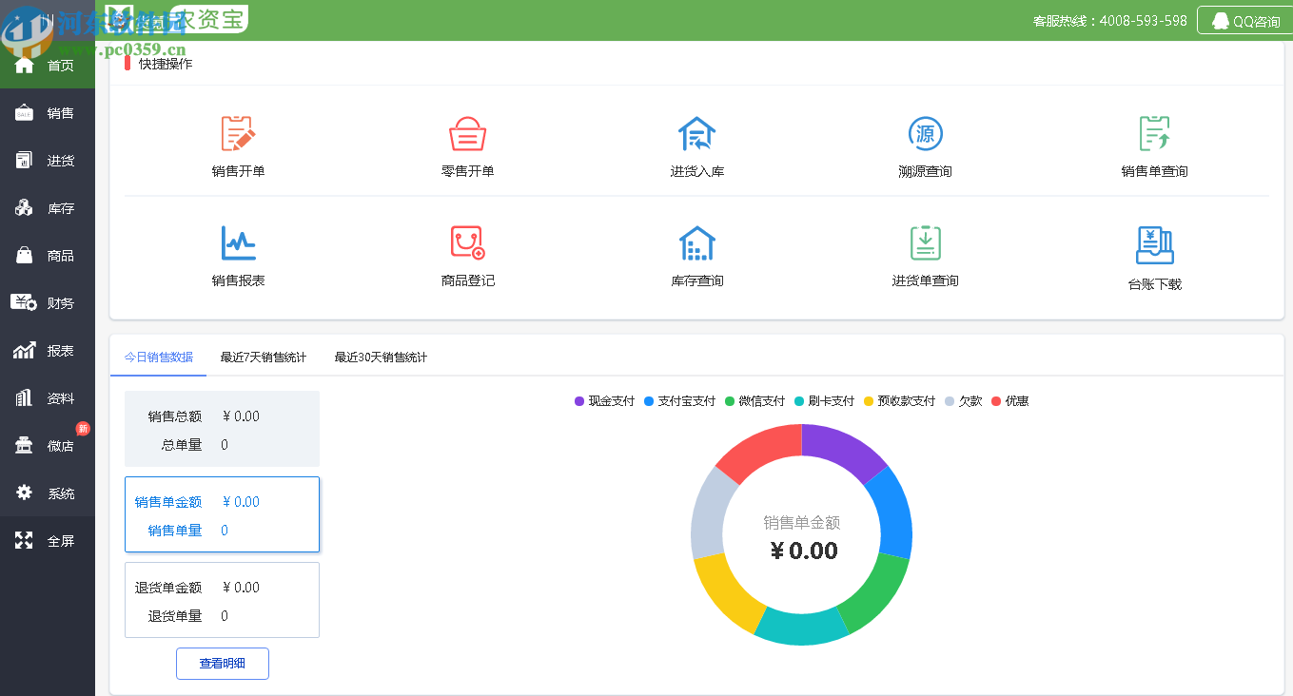Viewport: 1293px width, 696px height.
Task: Open the 系统 system menu label
Action: point(61,493)
